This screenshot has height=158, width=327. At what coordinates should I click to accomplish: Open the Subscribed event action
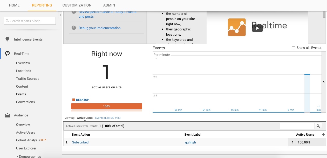pos(80,142)
